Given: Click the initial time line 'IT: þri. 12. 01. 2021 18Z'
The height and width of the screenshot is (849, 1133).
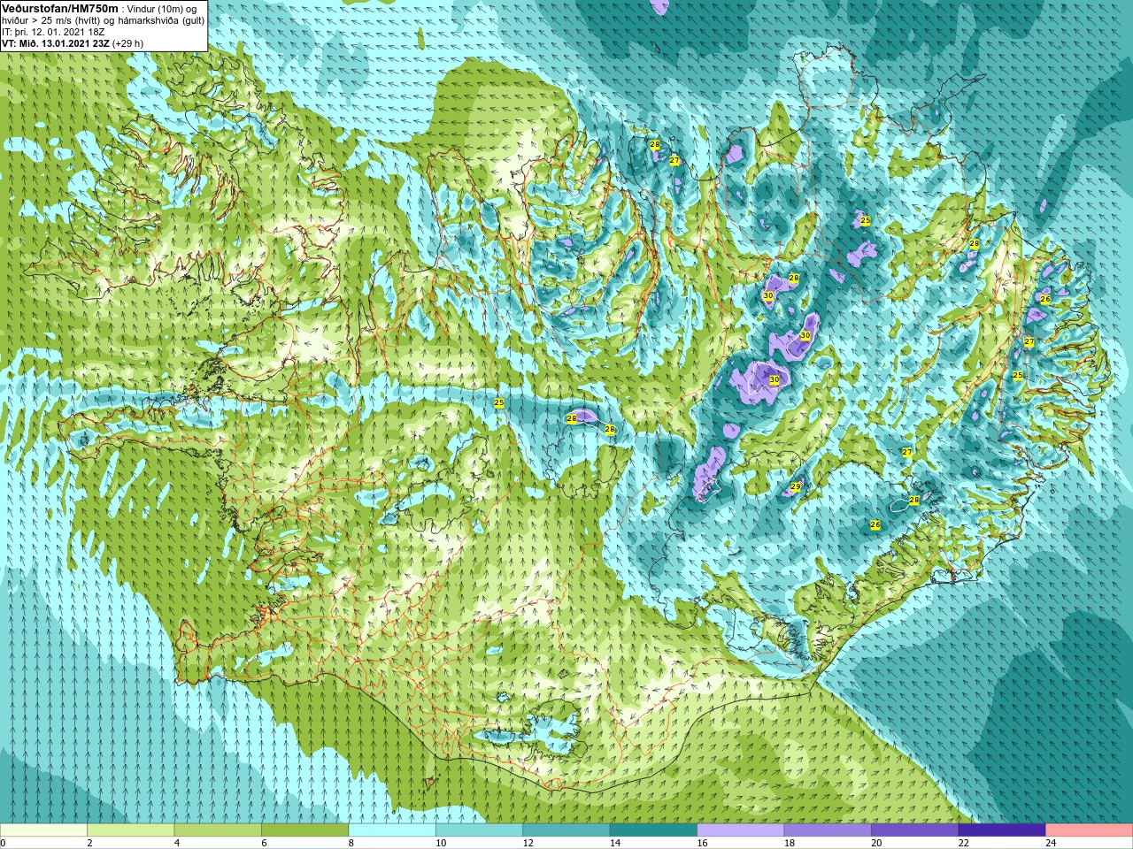Looking at the screenshot, I should 54,32.
